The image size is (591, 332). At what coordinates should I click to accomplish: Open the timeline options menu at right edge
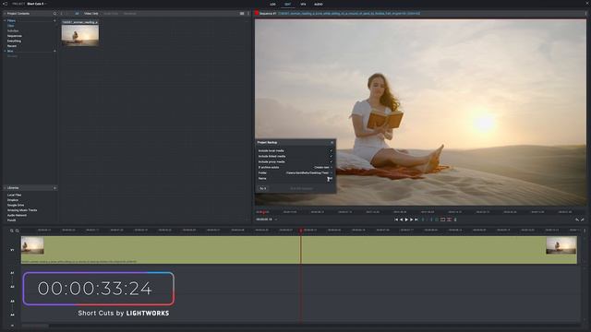coord(585,231)
